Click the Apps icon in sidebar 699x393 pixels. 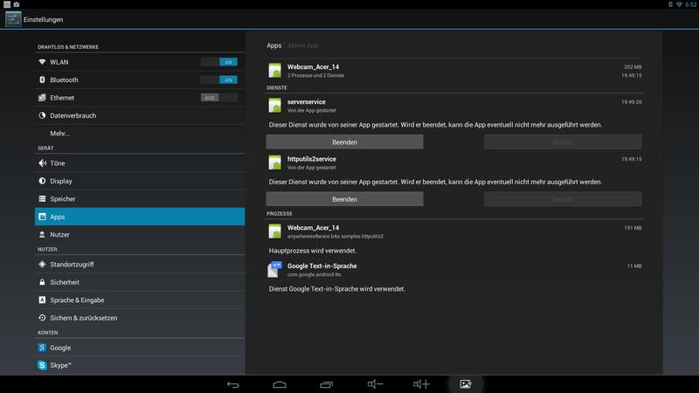click(42, 217)
